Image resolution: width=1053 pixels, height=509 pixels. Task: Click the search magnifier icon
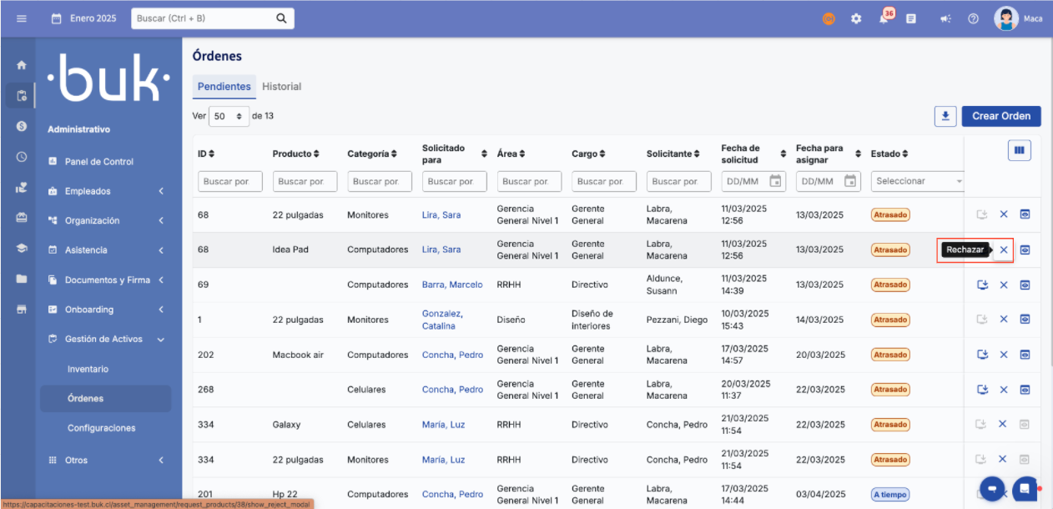tap(281, 18)
